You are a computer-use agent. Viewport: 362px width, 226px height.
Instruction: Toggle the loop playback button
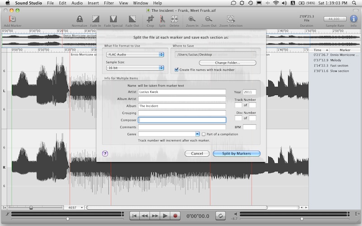pyautogui.click(x=220, y=216)
